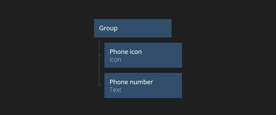Image resolution: width=276 pixels, height=115 pixels.
Task: Click the "Phone icon" title text
Action: tap(126, 52)
